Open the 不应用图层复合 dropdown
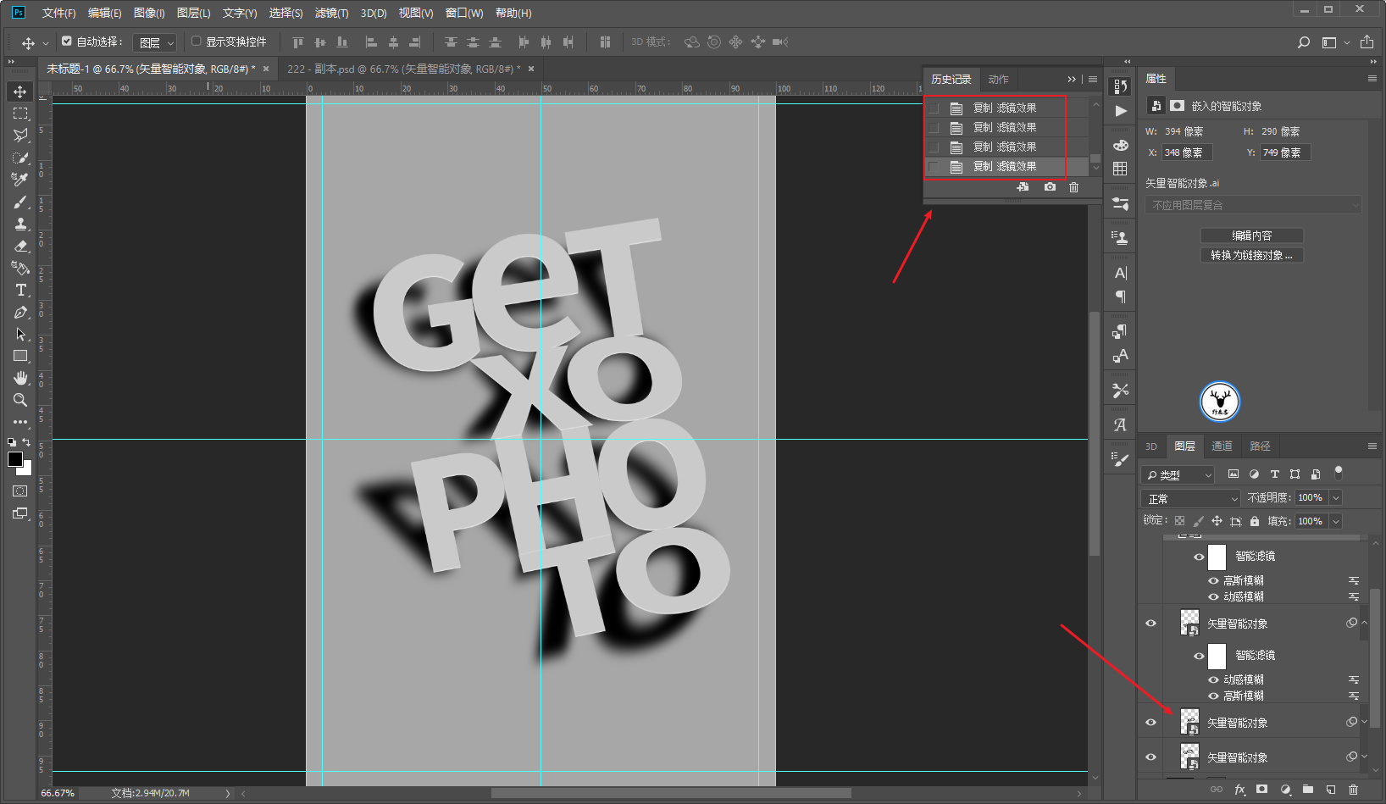1386x804 pixels. [x=1253, y=205]
